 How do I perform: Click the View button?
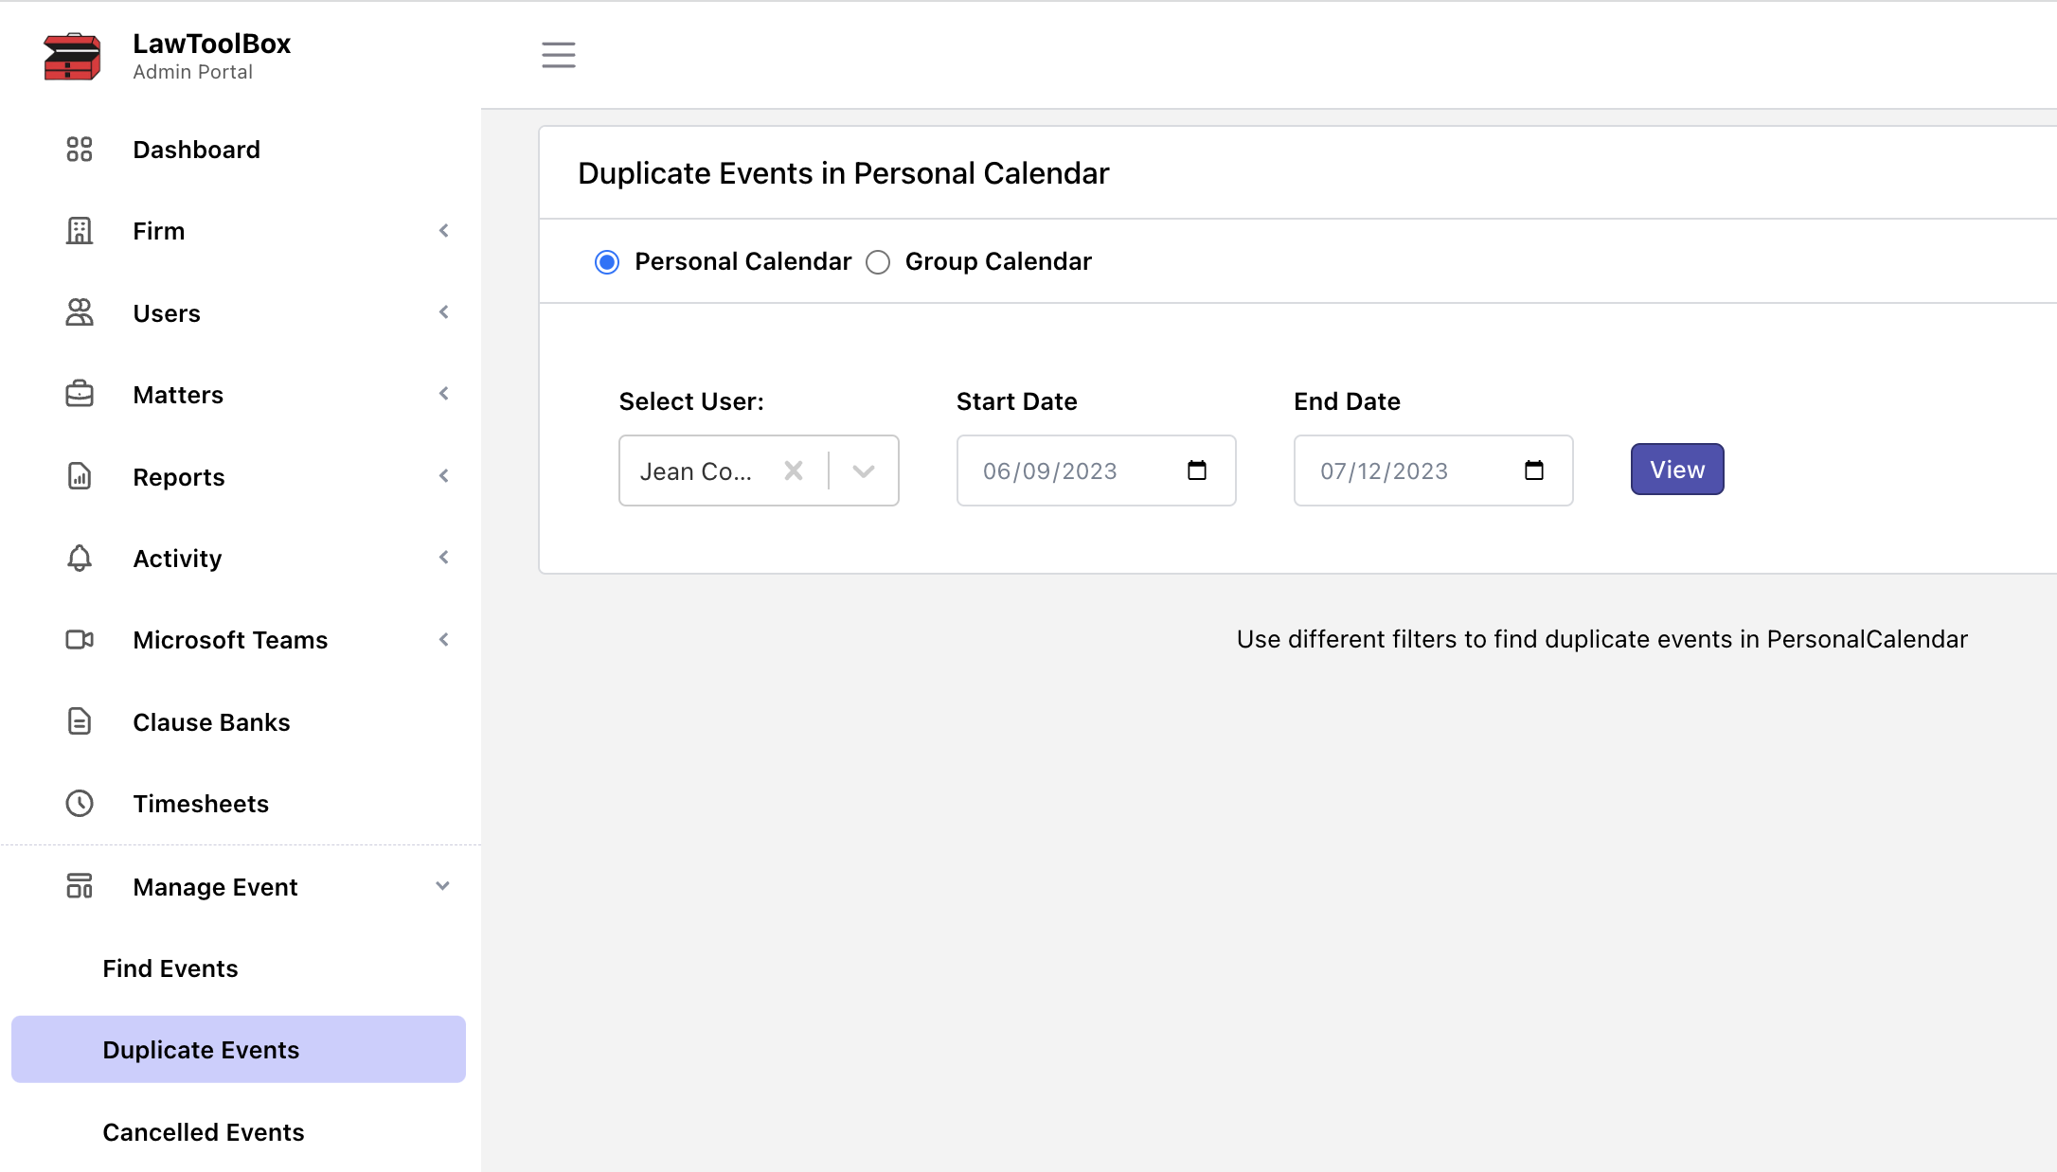click(1676, 470)
